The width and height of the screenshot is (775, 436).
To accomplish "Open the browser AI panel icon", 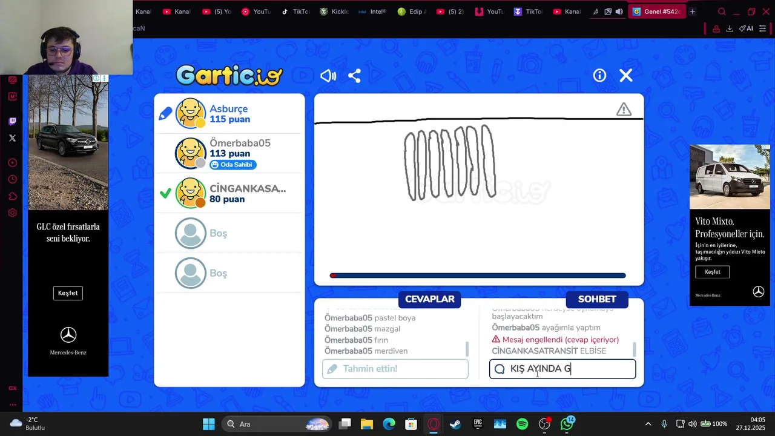I will [746, 28].
